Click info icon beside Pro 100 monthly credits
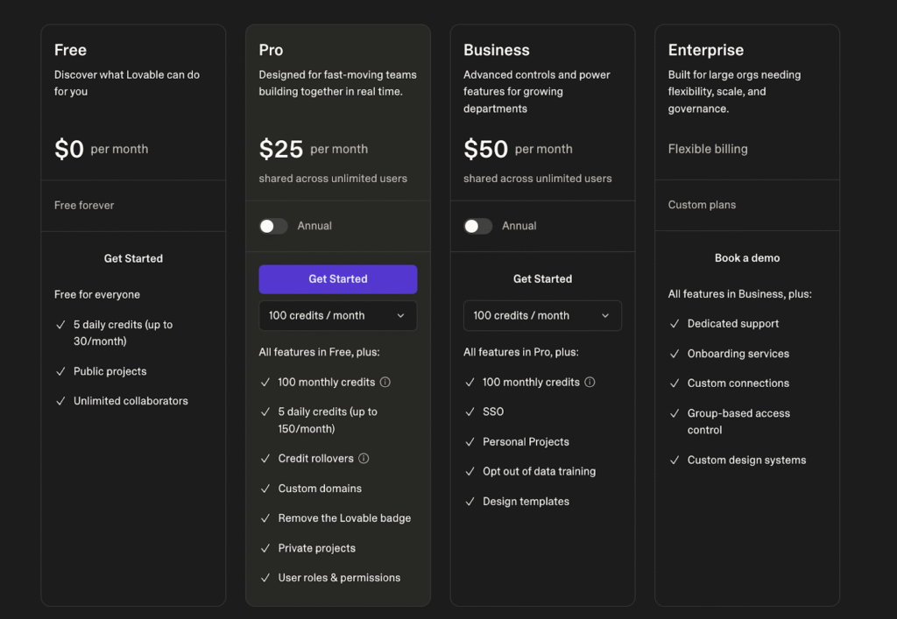The width and height of the screenshot is (897, 619). coord(385,383)
